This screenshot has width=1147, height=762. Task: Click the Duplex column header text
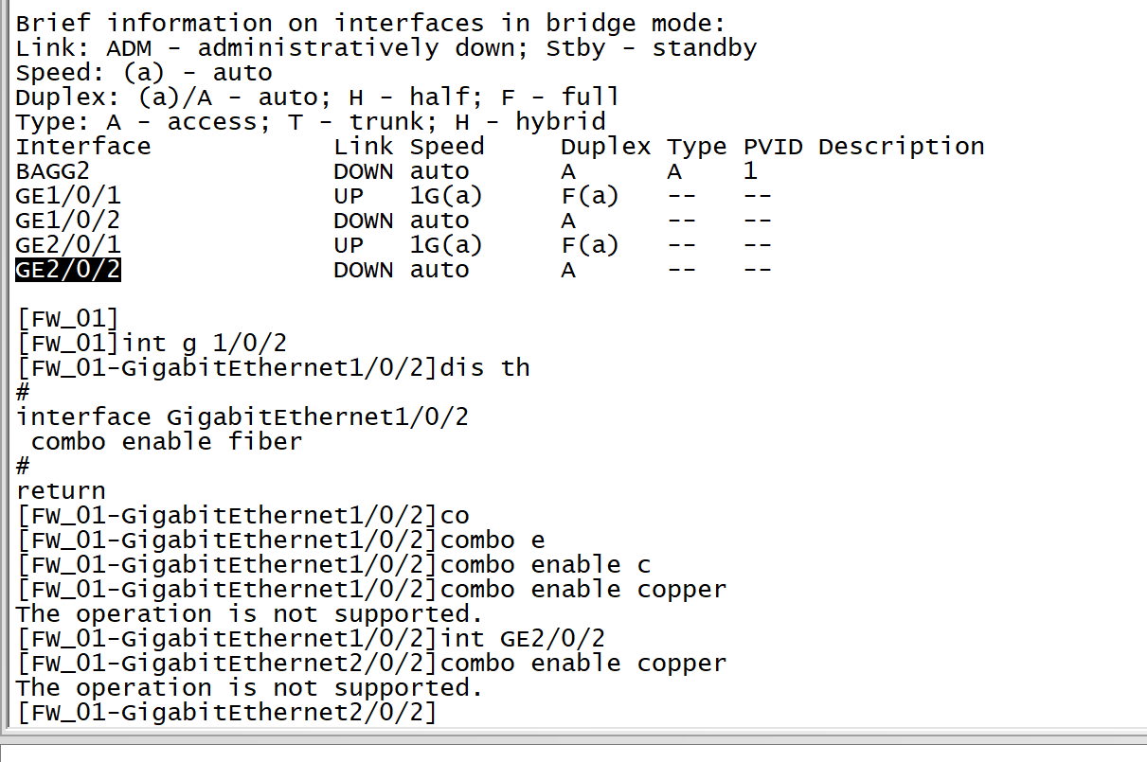[x=605, y=147]
